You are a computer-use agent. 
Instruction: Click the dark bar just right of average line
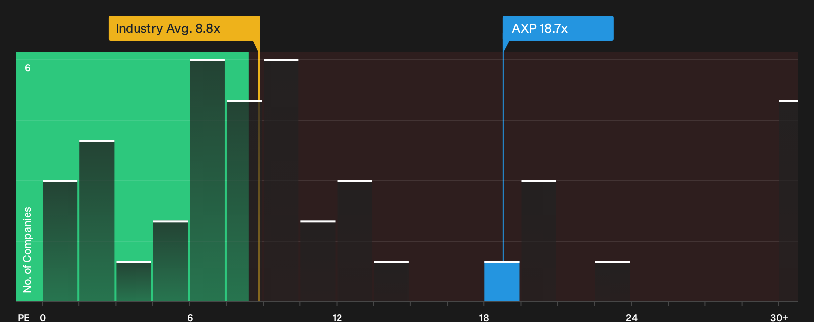(x=281, y=180)
